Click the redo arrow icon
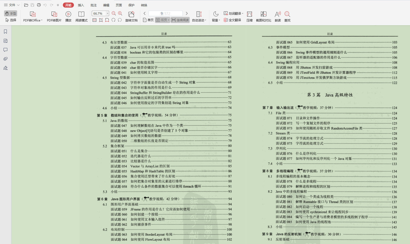The image size is (410, 244). pos(51,5)
